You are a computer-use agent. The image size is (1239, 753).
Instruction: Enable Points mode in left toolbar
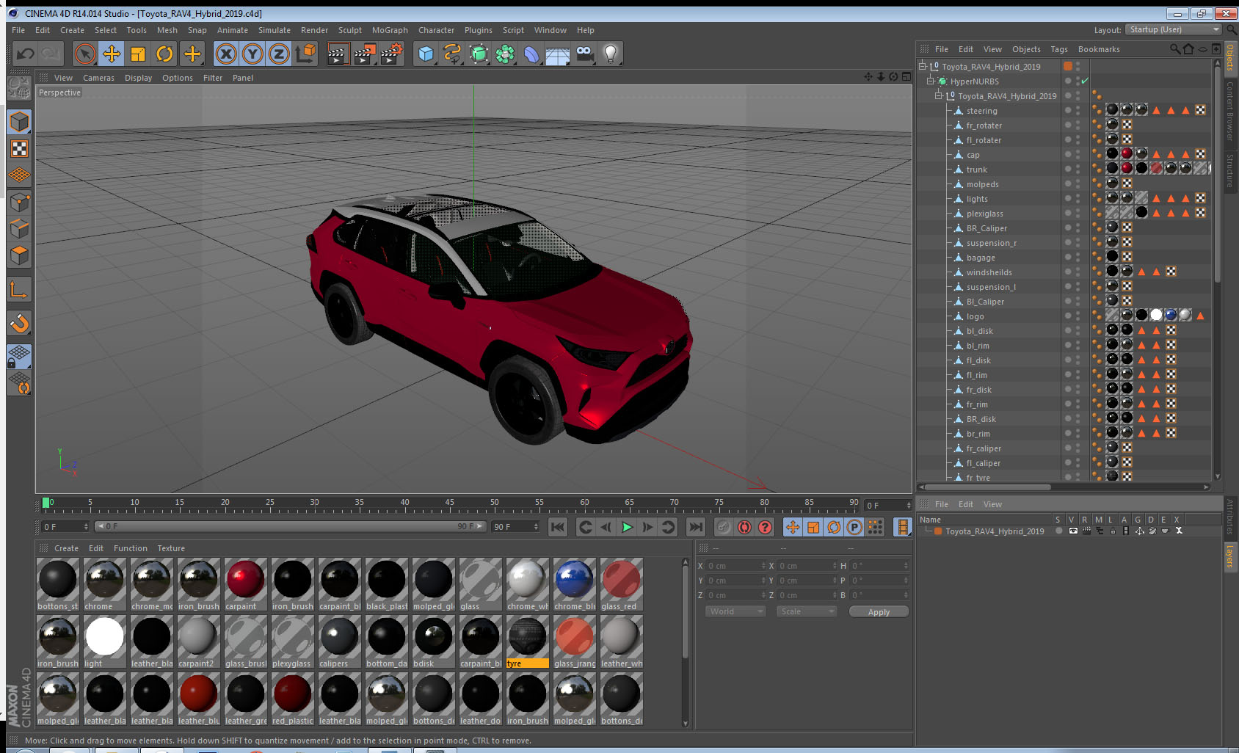(x=19, y=203)
